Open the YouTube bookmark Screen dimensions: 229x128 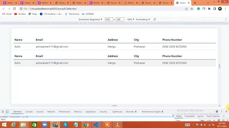[x=20, y=14]
